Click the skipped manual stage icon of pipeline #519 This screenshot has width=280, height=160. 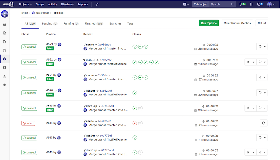(140, 108)
